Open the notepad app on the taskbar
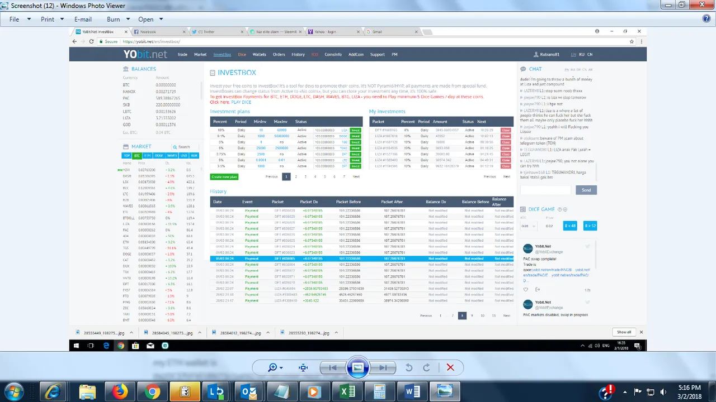This screenshot has width=716, height=402. pos(281,391)
